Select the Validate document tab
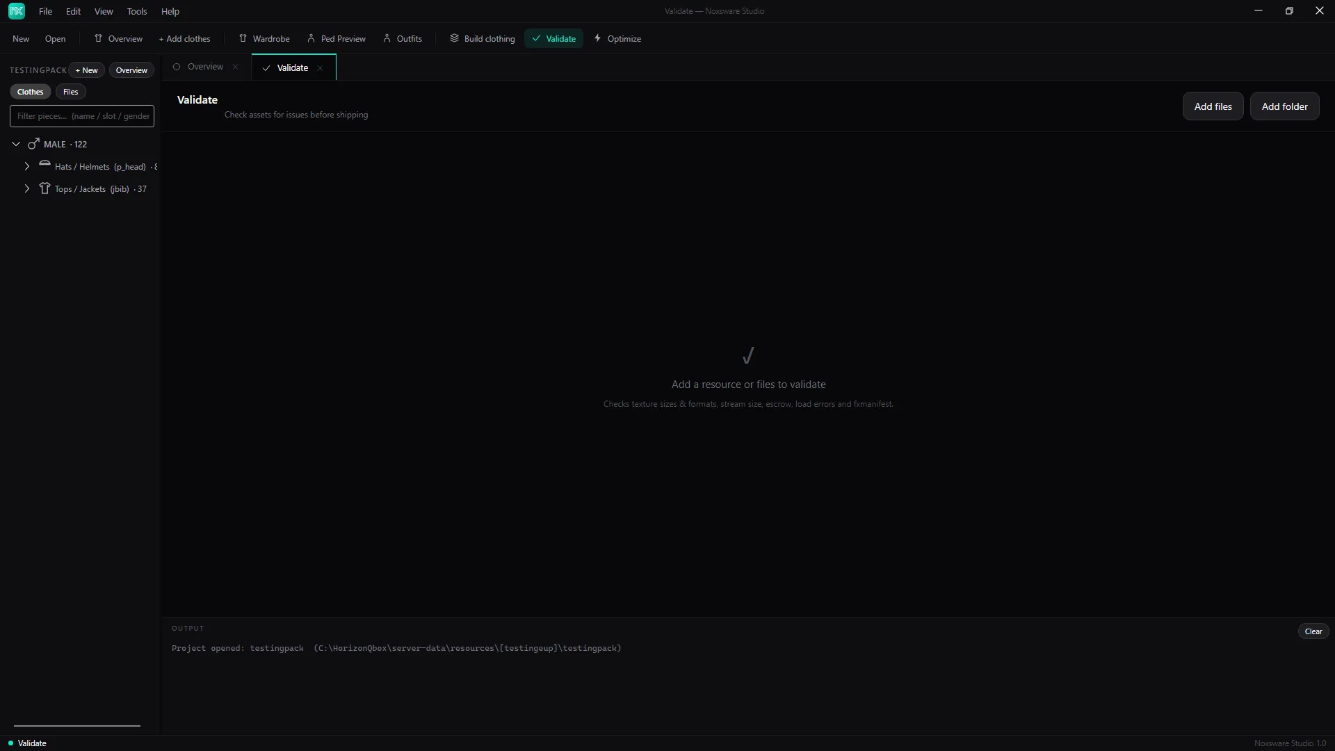The height and width of the screenshot is (751, 1335). click(x=292, y=67)
